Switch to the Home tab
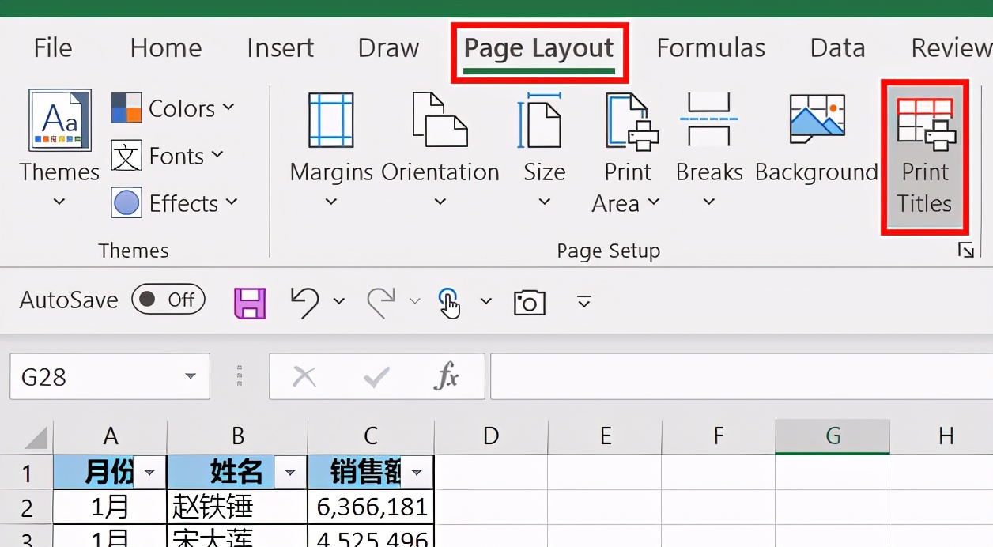 click(166, 48)
